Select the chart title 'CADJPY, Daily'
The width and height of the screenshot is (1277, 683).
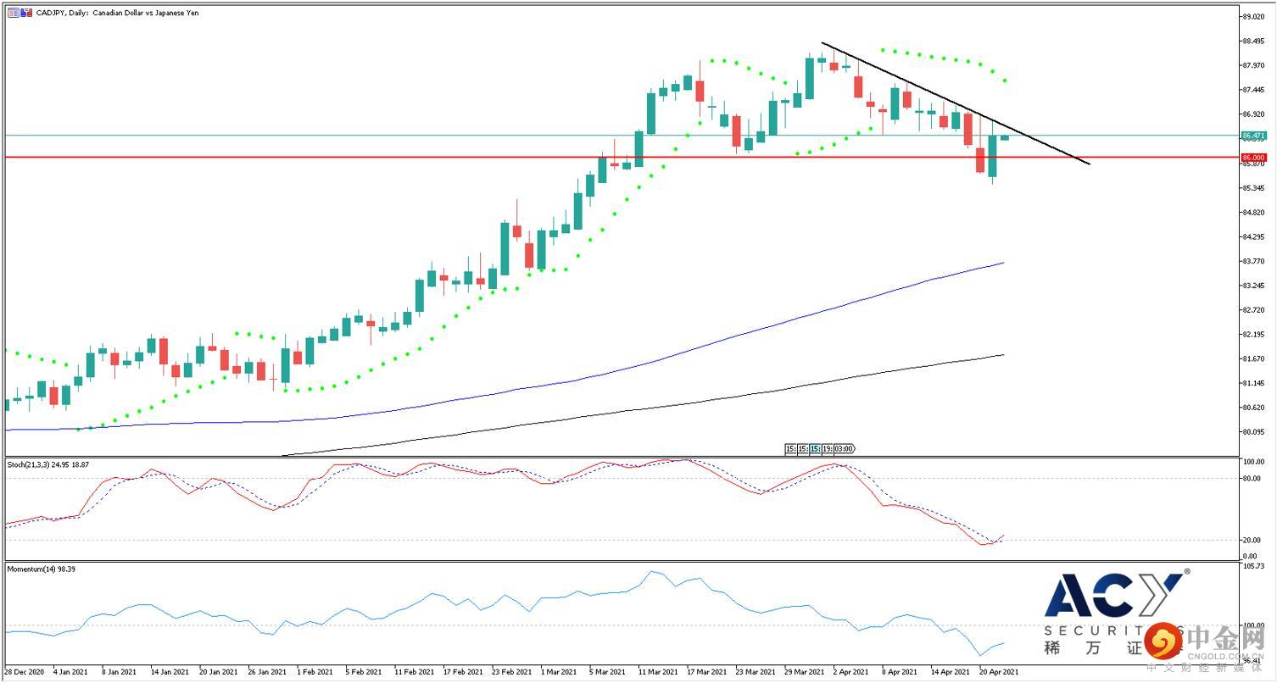click(x=63, y=13)
